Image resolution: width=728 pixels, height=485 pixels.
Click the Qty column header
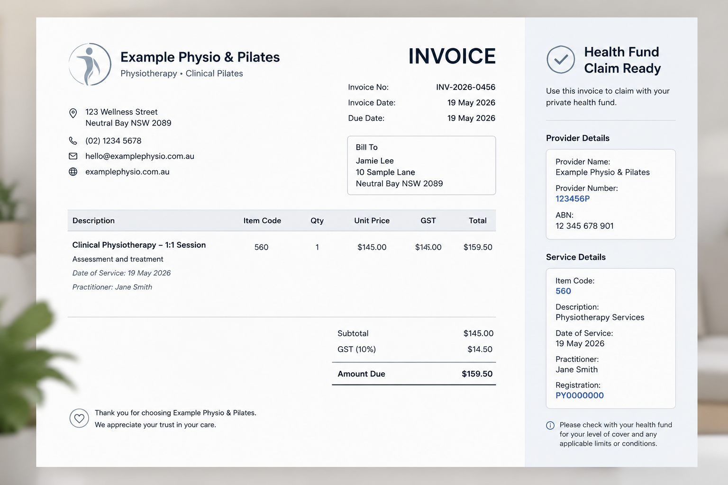coord(317,221)
